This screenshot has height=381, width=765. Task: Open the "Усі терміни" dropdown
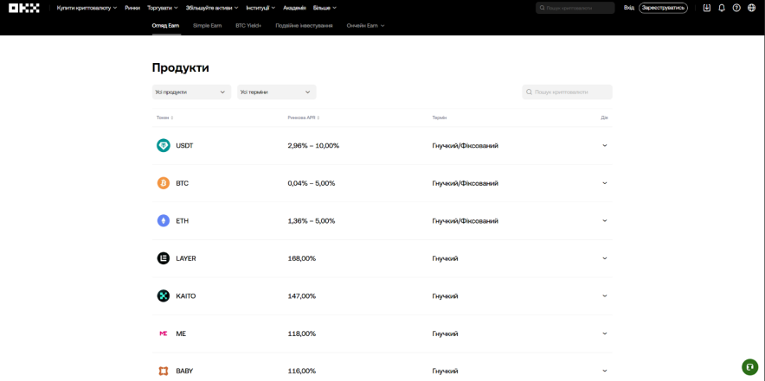(276, 92)
